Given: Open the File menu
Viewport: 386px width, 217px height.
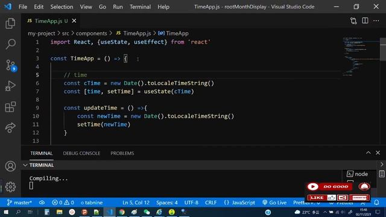Looking at the screenshot, I should click(23, 7).
